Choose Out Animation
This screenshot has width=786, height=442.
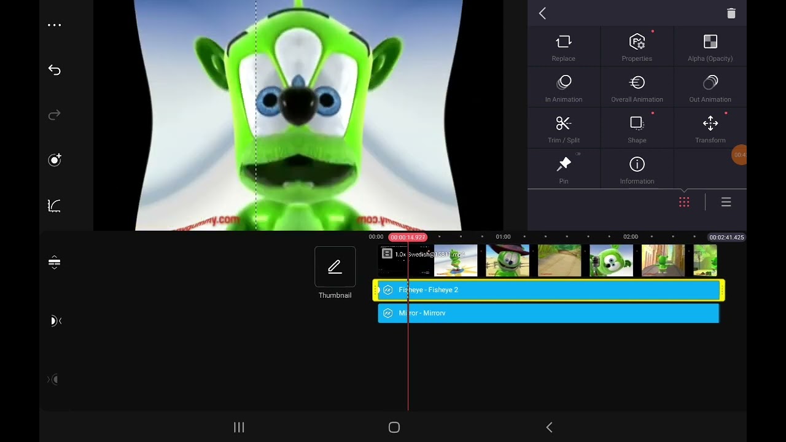coord(710,88)
